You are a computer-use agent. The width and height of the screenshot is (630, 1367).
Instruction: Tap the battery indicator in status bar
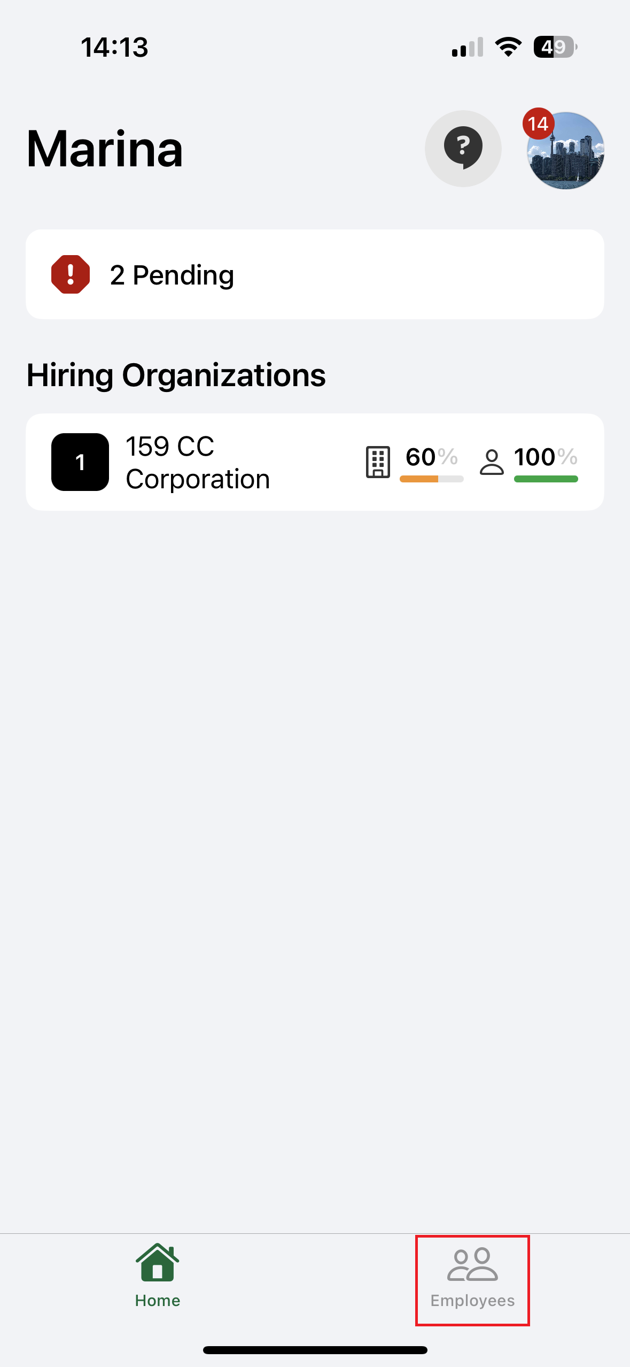pyautogui.click(x=555, y=47)
